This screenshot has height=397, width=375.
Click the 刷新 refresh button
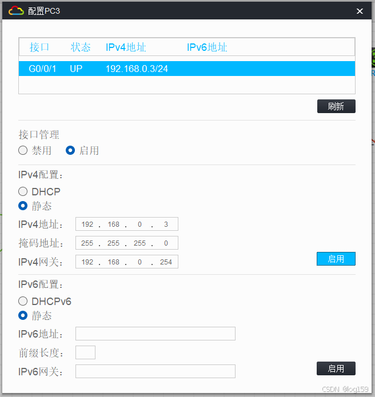[336, 106]
